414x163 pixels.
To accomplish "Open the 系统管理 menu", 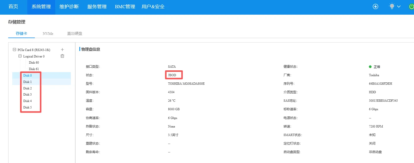I will (x=41, y=6).
